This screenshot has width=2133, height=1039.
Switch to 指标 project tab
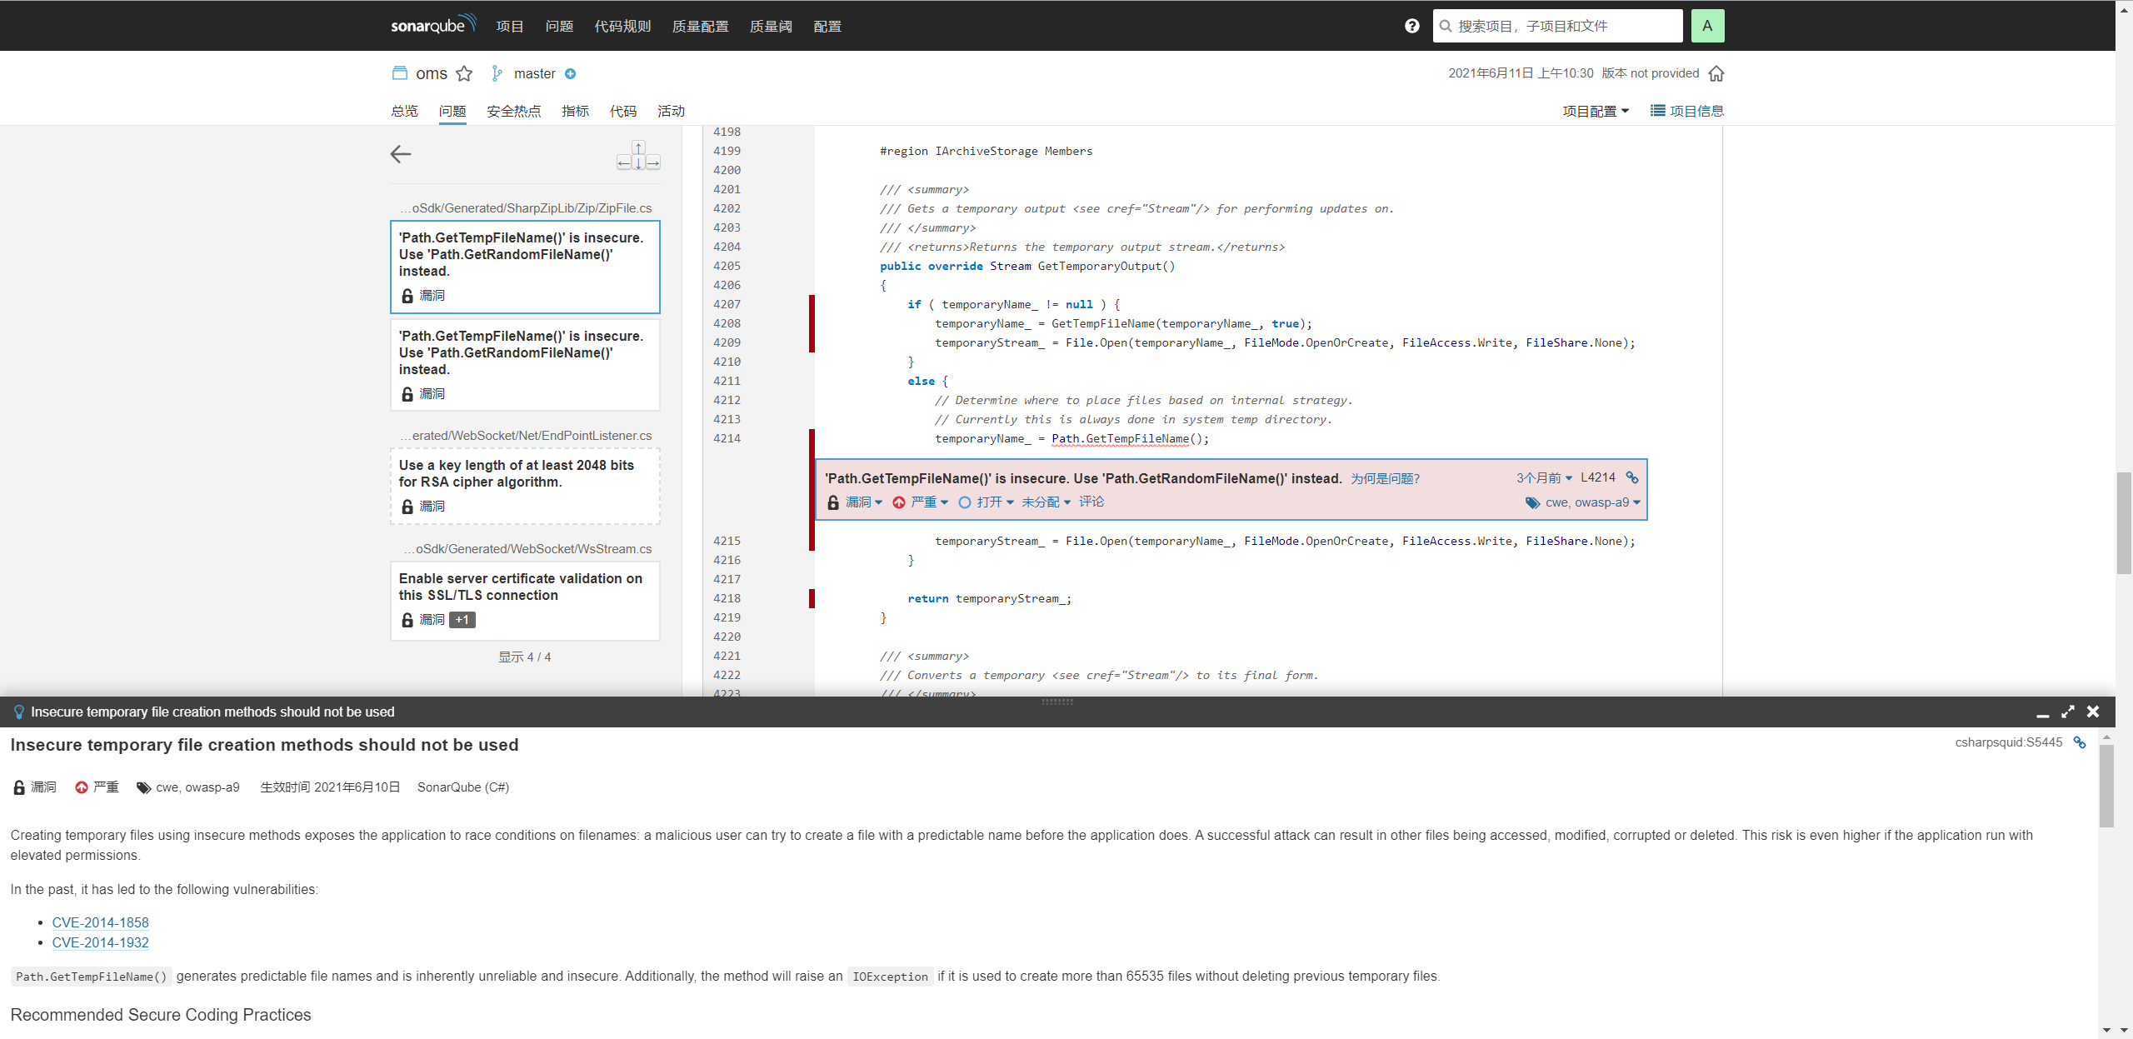575,111
